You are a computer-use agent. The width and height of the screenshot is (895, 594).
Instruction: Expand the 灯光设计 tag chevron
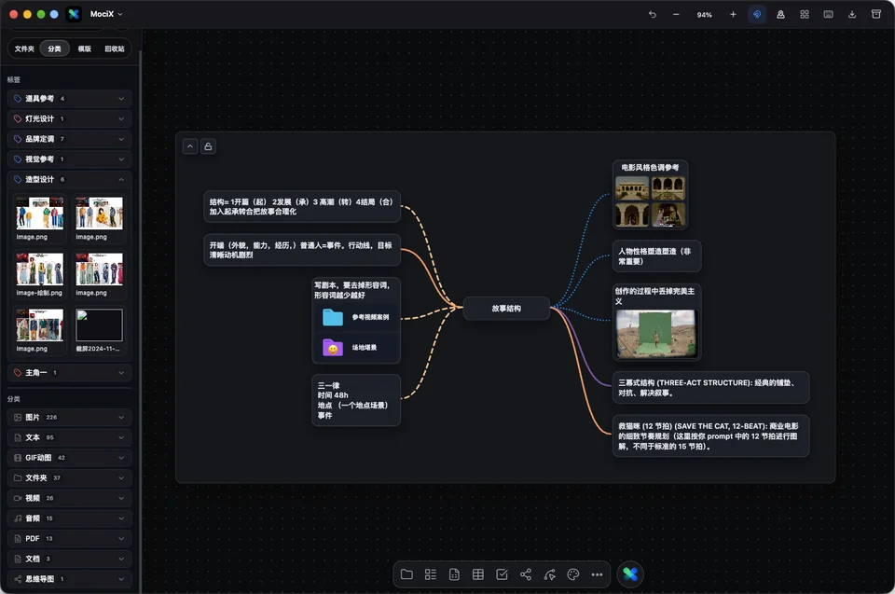121,118
